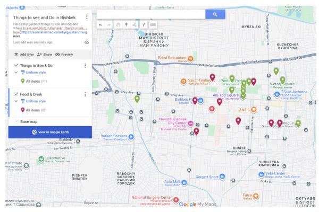Click green pin on Chuy Ave west
The image size is (319, 212).
[x=137, y=99]
